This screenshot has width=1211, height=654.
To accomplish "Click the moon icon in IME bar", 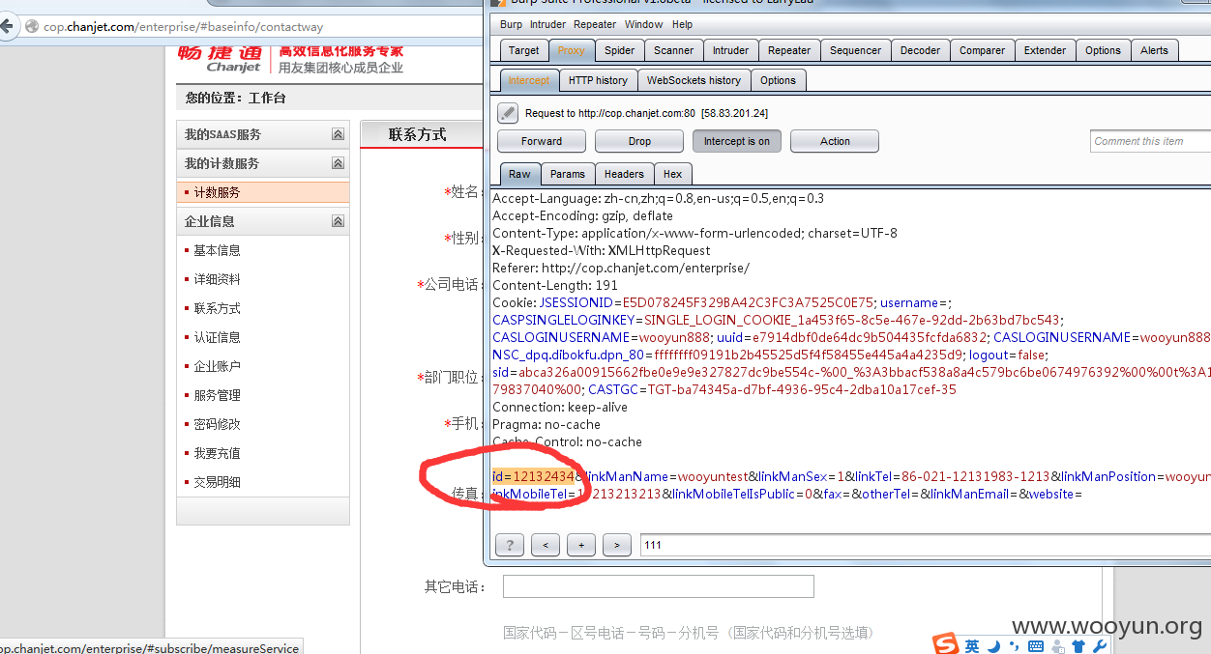I will pos(993,645).
